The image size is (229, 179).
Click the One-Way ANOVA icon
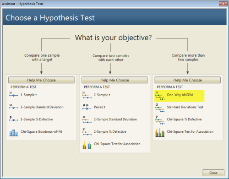click(x=160, y=96)
